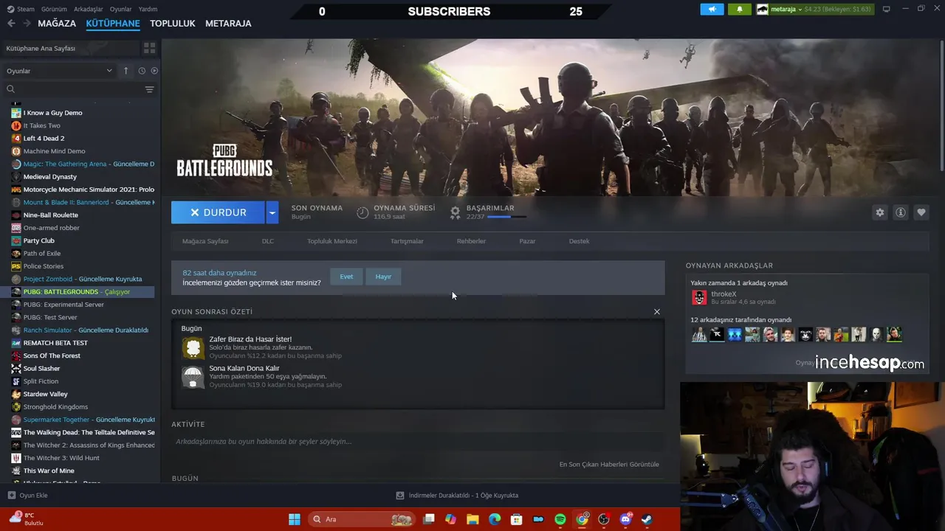Select It Takes Two in library

(41, 125)
